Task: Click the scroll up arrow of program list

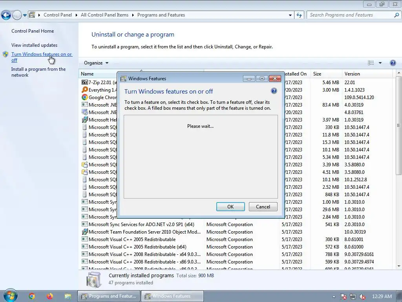Action: (399, 73)
